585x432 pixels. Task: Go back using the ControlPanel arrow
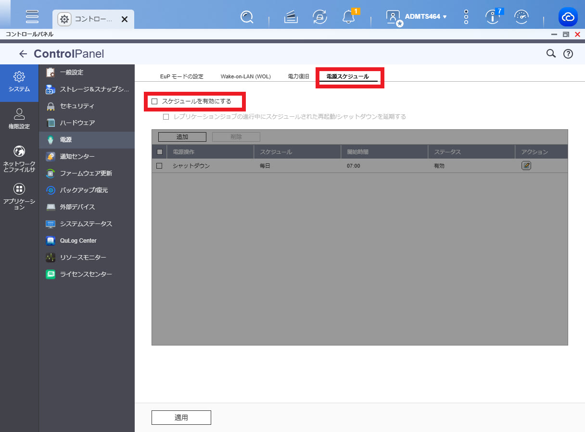coord(23,54)
